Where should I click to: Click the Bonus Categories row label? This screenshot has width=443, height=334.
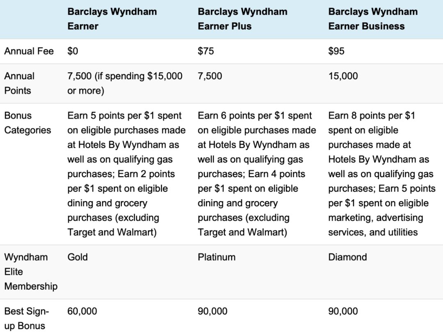coord(28,123)
